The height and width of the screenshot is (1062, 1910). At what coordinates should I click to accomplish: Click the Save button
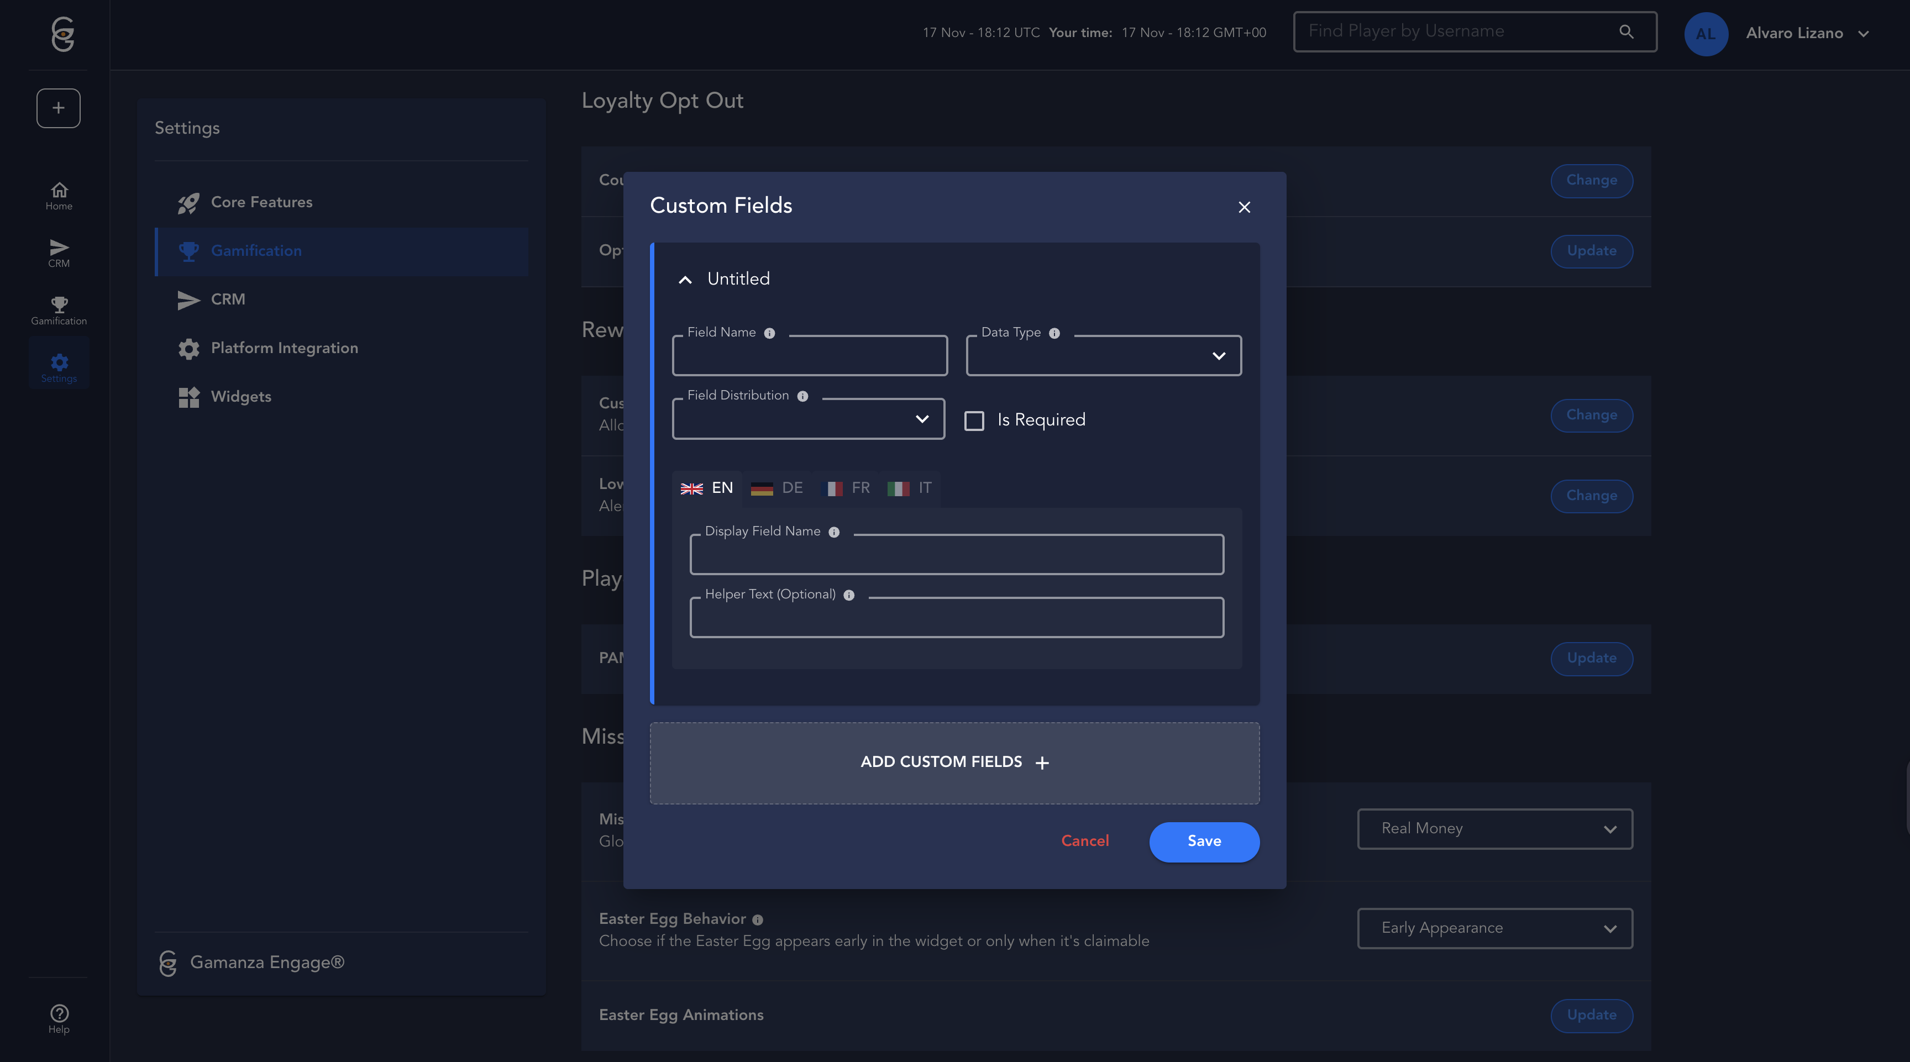(1203, 841)
